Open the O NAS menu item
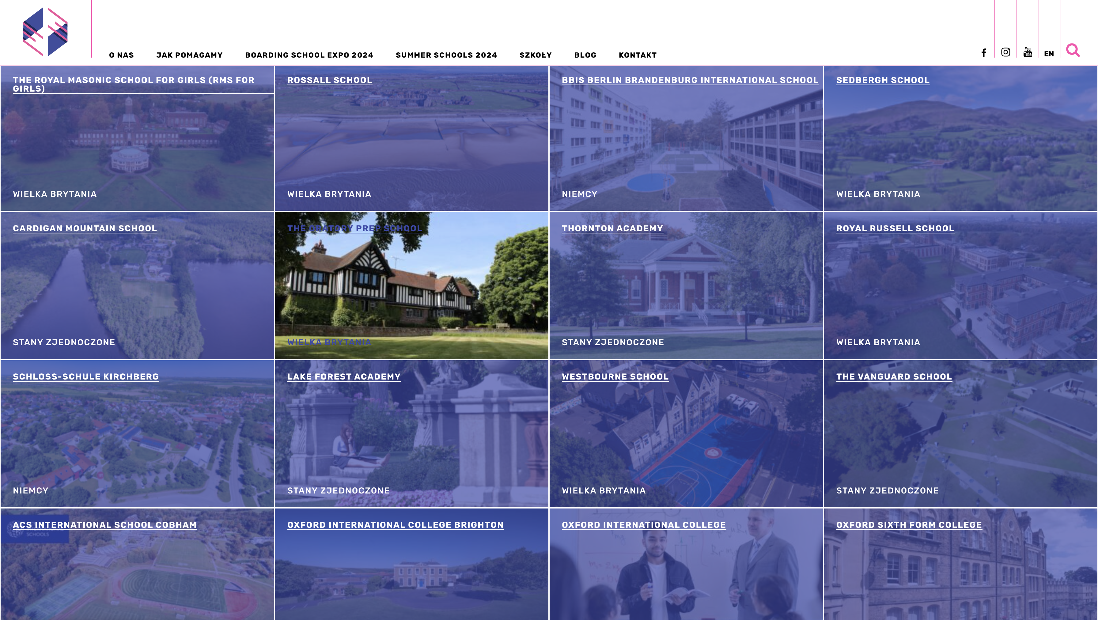1098x620 pixels. (x=122, y=55)
